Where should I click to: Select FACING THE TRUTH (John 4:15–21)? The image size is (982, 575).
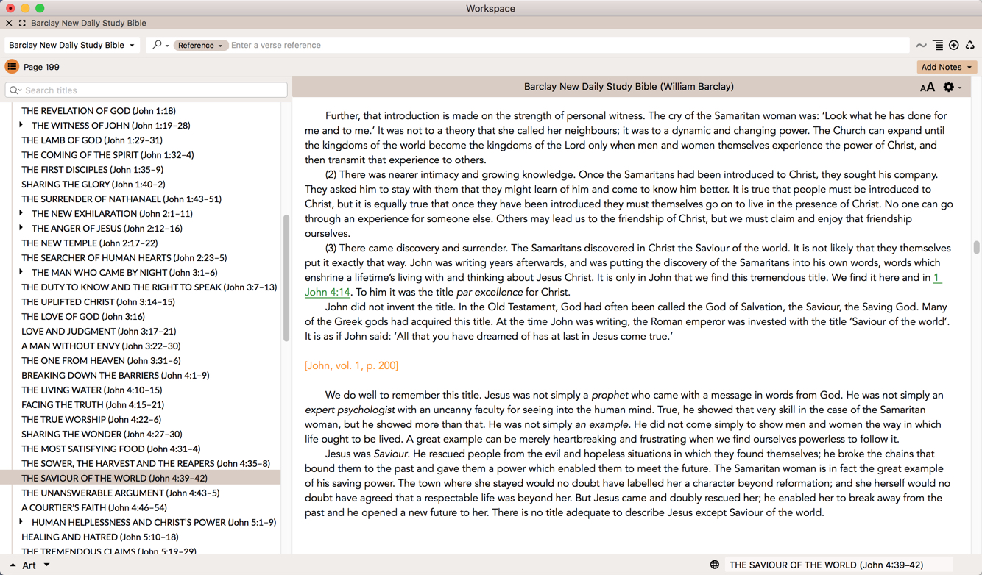point(93,405)
